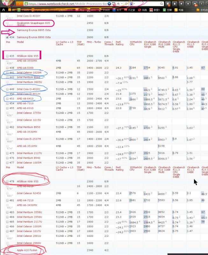Open Qualcomm Snapdragon 835 processor link
This screenshot has height=255, width=208.
coord(33,24)
